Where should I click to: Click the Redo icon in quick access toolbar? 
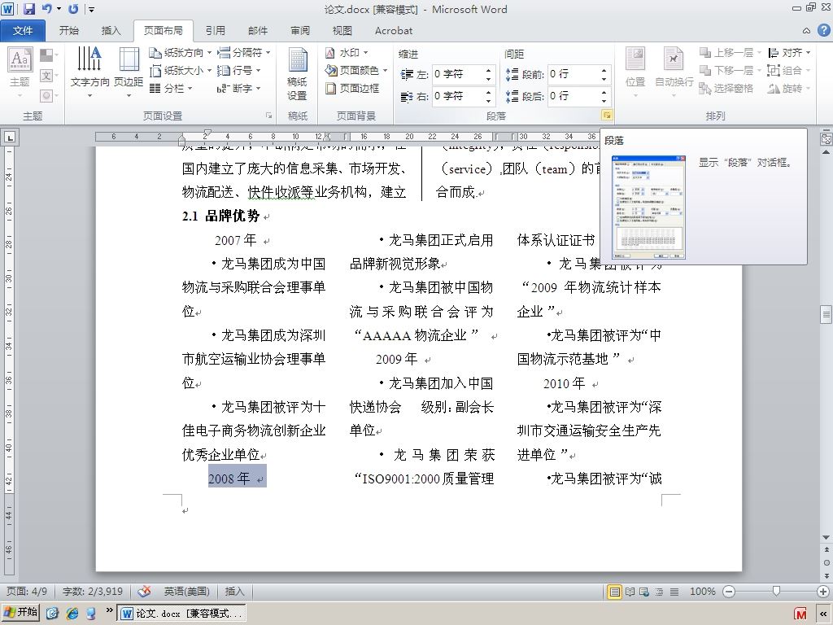tap(73, 9)
